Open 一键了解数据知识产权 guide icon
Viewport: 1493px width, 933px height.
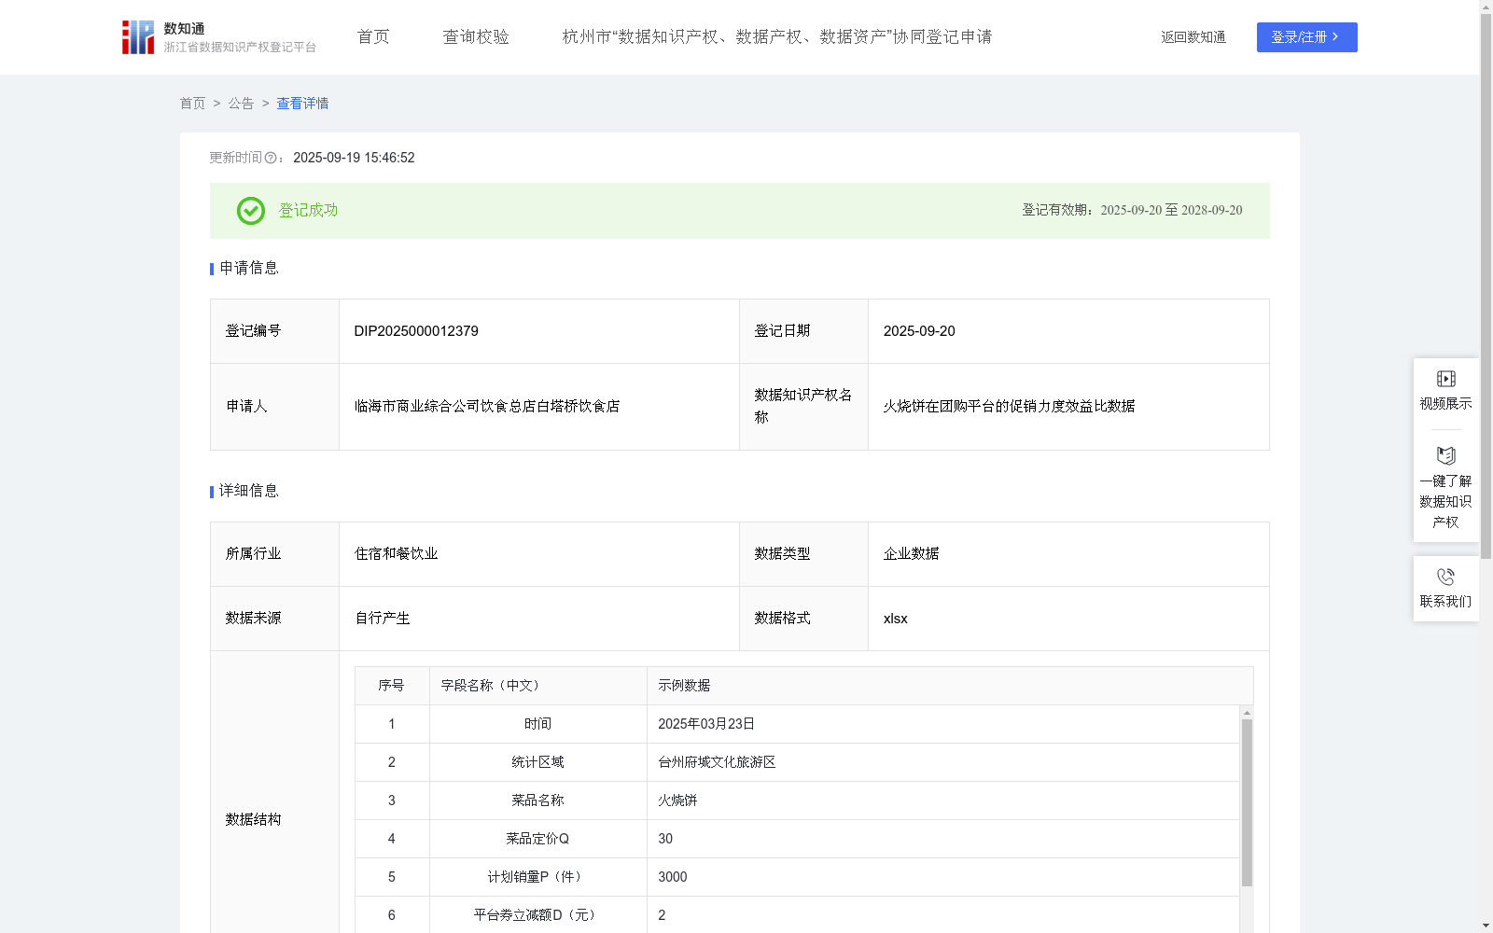click(1445, 455)
